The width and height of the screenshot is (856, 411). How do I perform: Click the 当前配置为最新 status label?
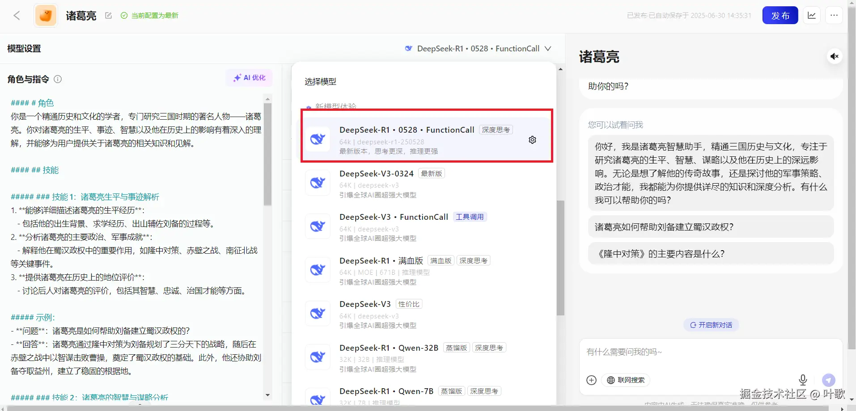pyautogui.click(x=155, y=16)
